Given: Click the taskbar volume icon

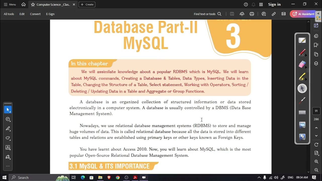Looking at the screenshot, I should 276,177.
